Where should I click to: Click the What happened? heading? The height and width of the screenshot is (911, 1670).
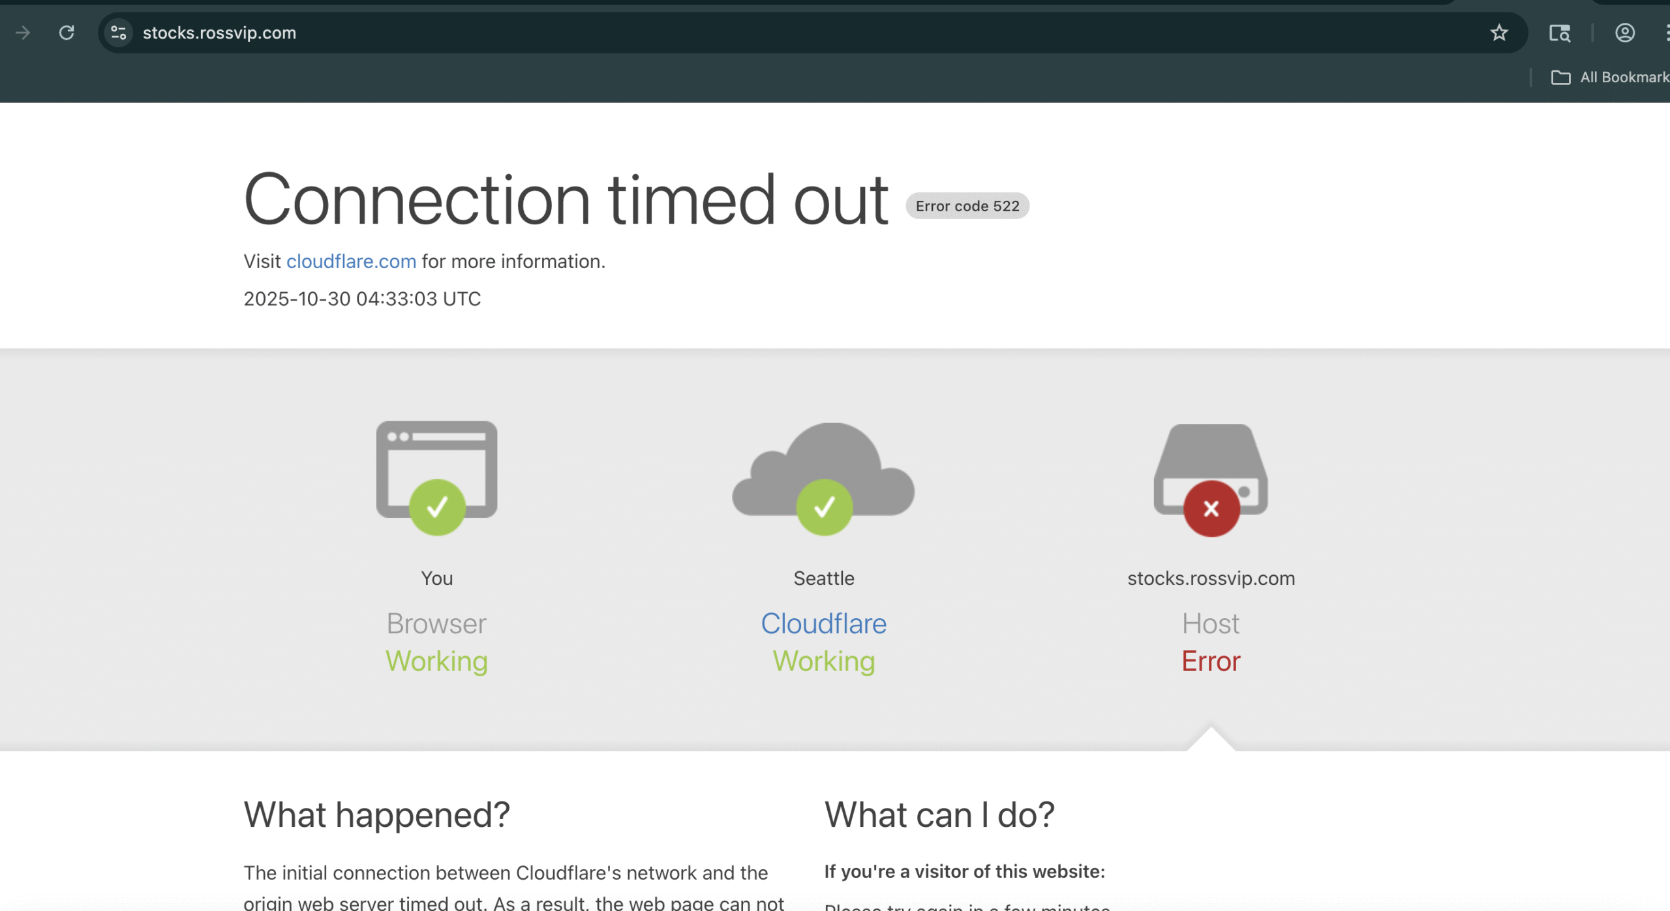(376, 814)
